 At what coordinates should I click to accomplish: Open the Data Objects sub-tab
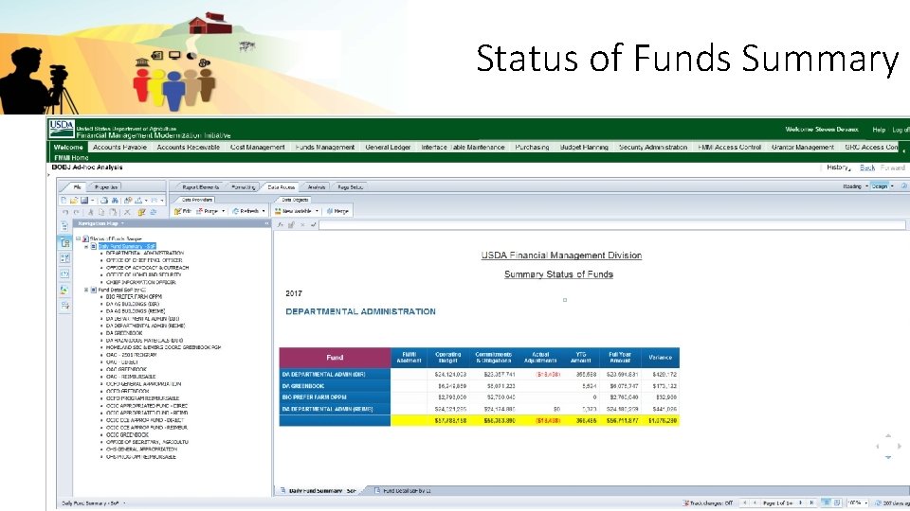[x=295, y=200]
